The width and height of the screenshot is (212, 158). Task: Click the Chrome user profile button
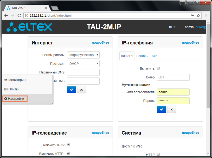point(183,2)
